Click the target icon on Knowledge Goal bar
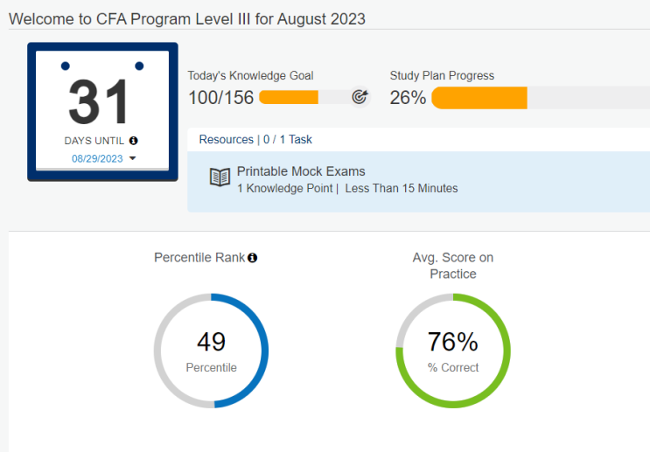 360,97
